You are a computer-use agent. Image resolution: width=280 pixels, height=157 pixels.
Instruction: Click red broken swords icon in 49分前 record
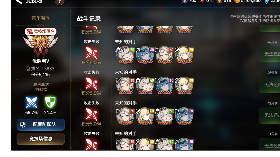click(92, 114)
